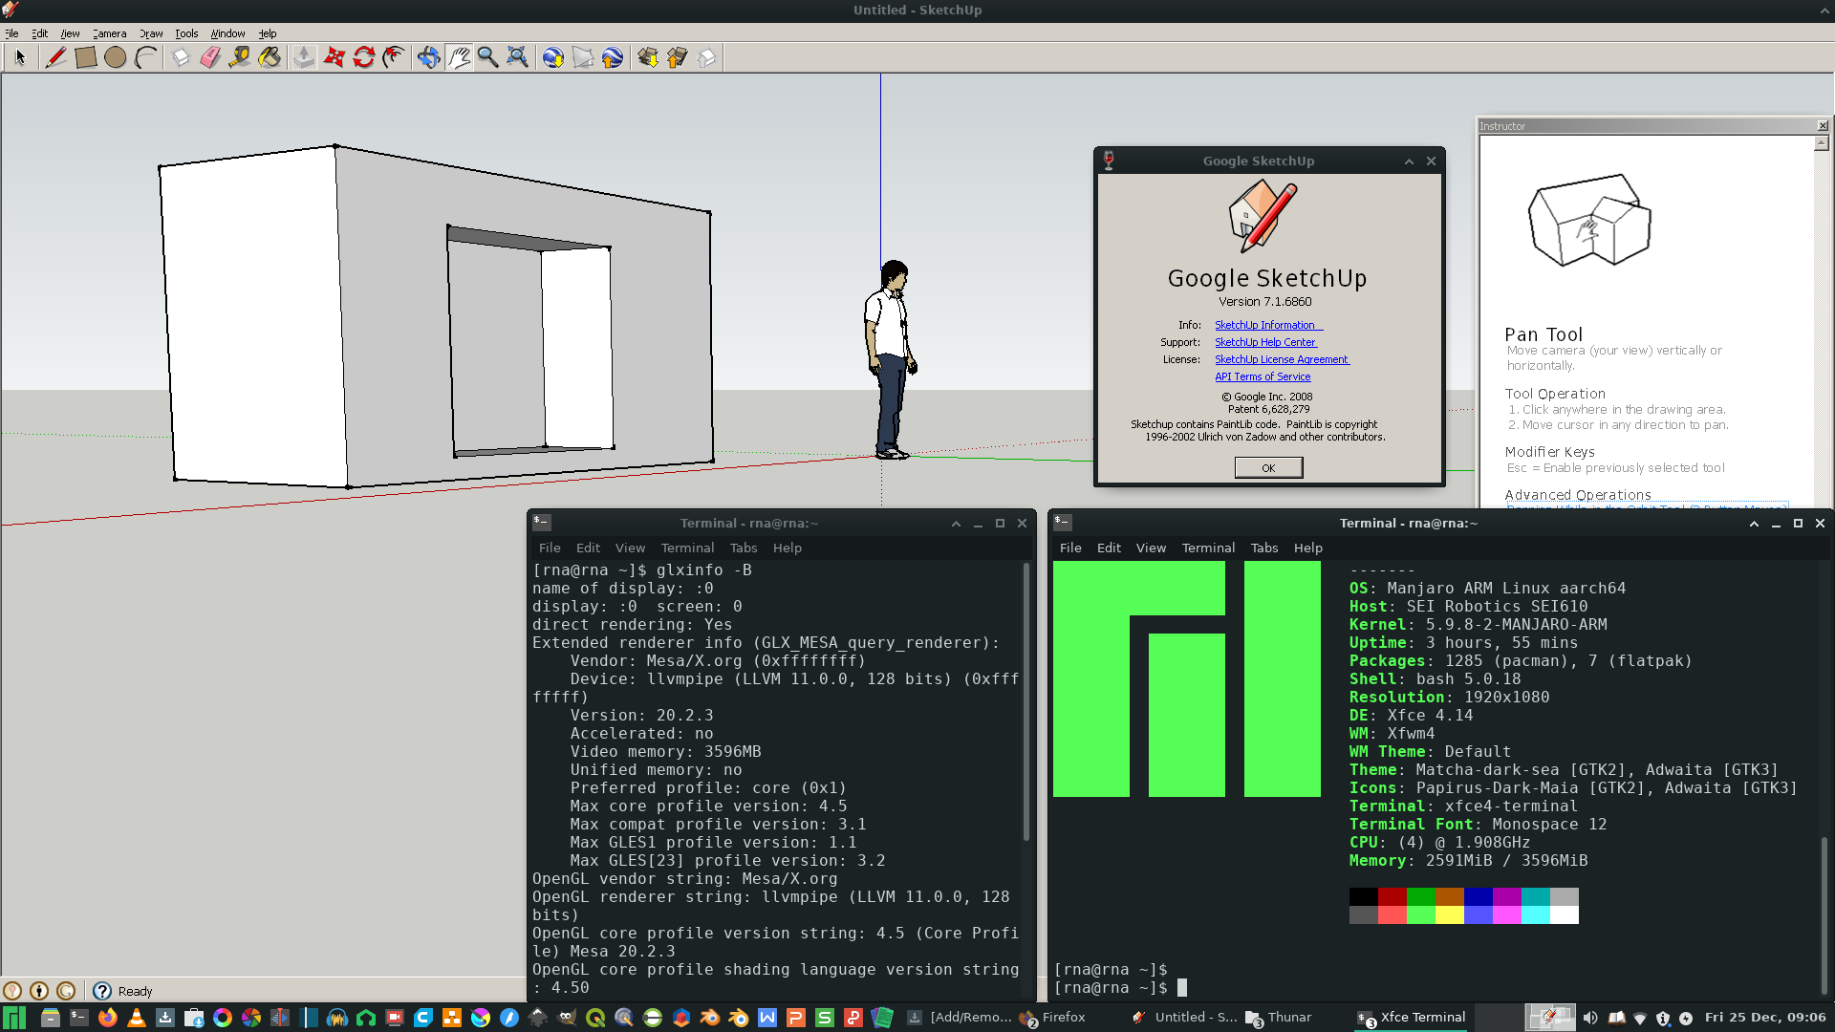Select the Zoom magnifier tool

pyautogui.click(x=488, y=57)
